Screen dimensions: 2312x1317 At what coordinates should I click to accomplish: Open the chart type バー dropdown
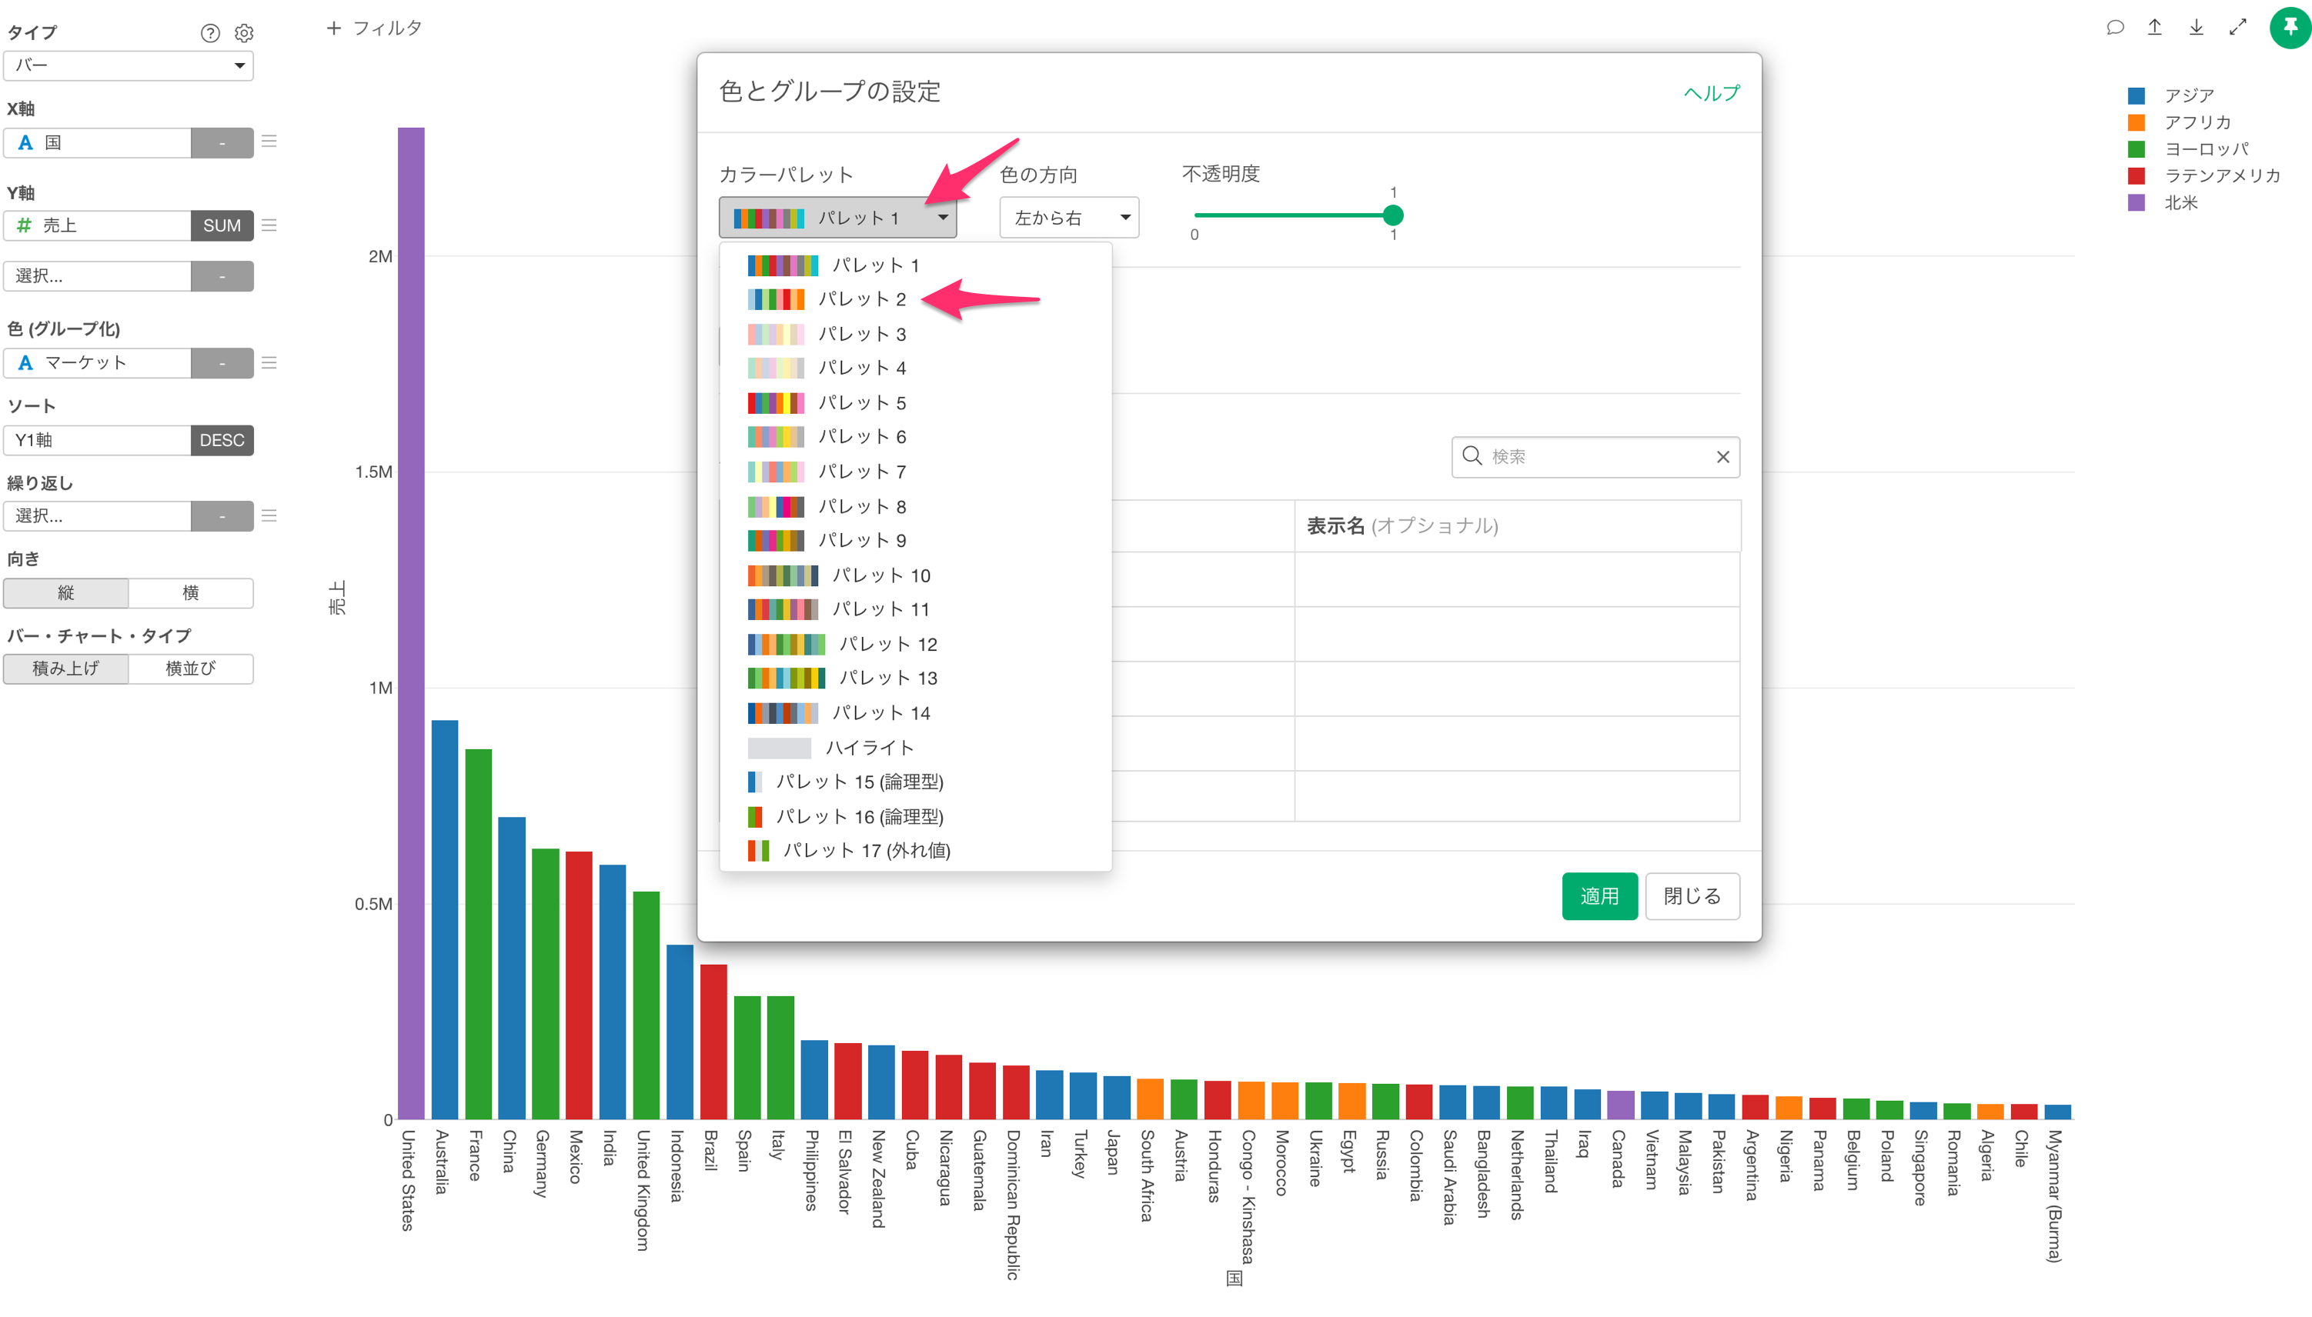[129, 66]
